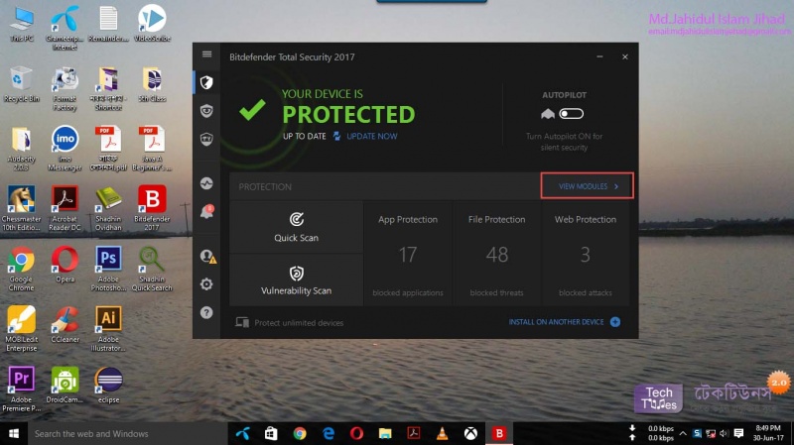Click Install On Another Device link
The image size is (794, 445).
pyautogui.click(x=556, y=322)
